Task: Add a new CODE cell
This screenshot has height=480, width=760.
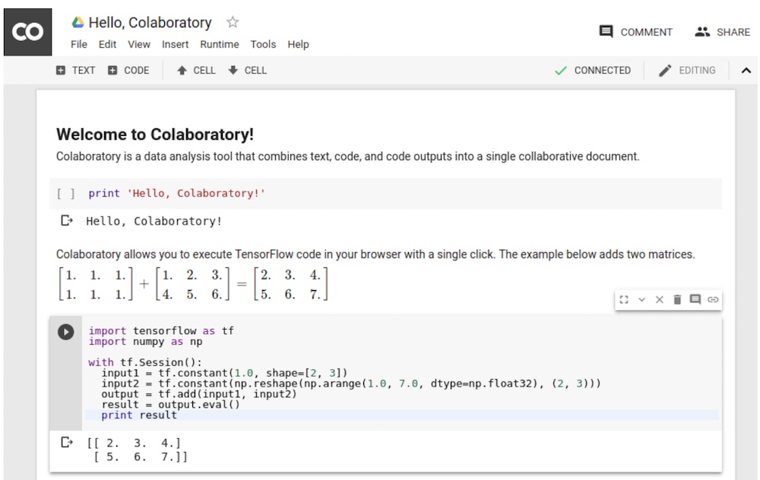Action: point(128,70)
